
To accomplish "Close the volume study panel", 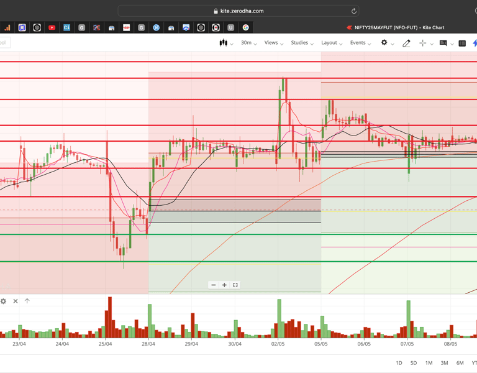I will [x=16, y=301].
